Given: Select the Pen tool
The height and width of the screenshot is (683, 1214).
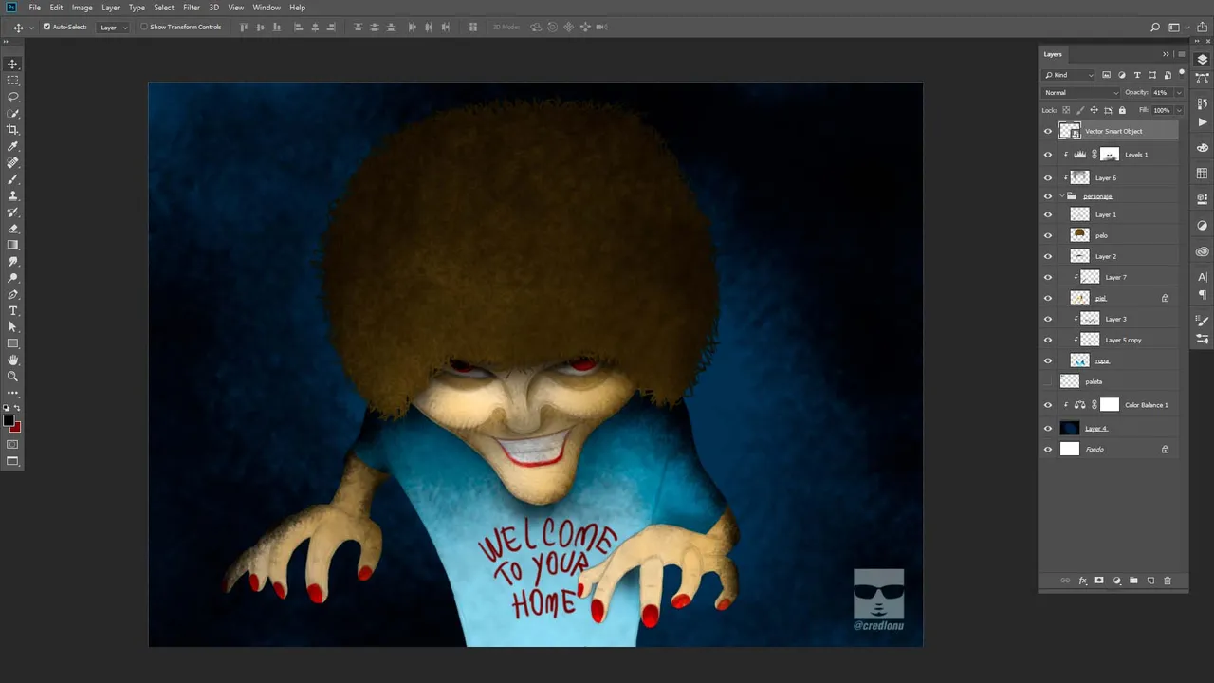Looking at the screenshot, I should click(x=12, y=295).
